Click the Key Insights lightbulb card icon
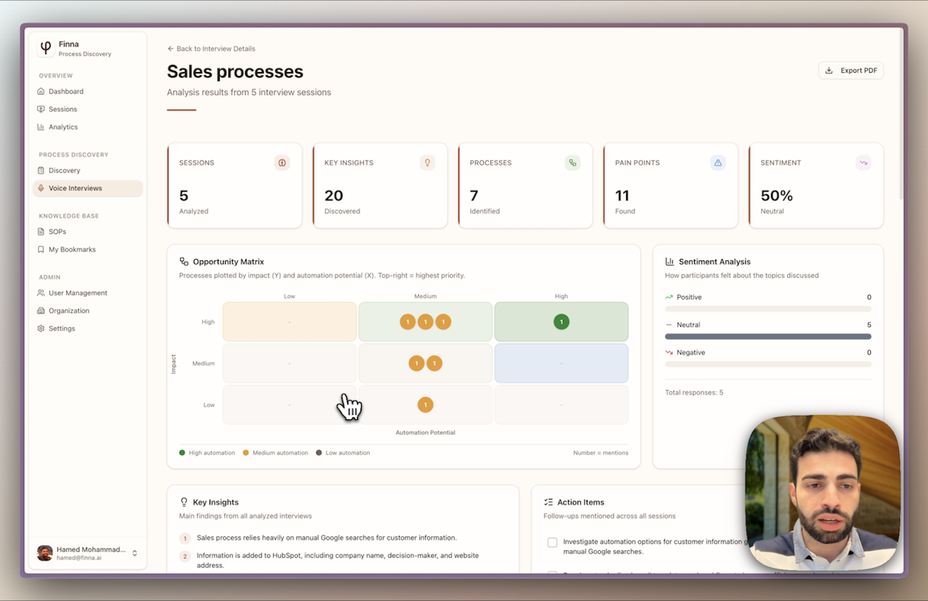Screen dimensions: 928x601 (x=427, y=163)
